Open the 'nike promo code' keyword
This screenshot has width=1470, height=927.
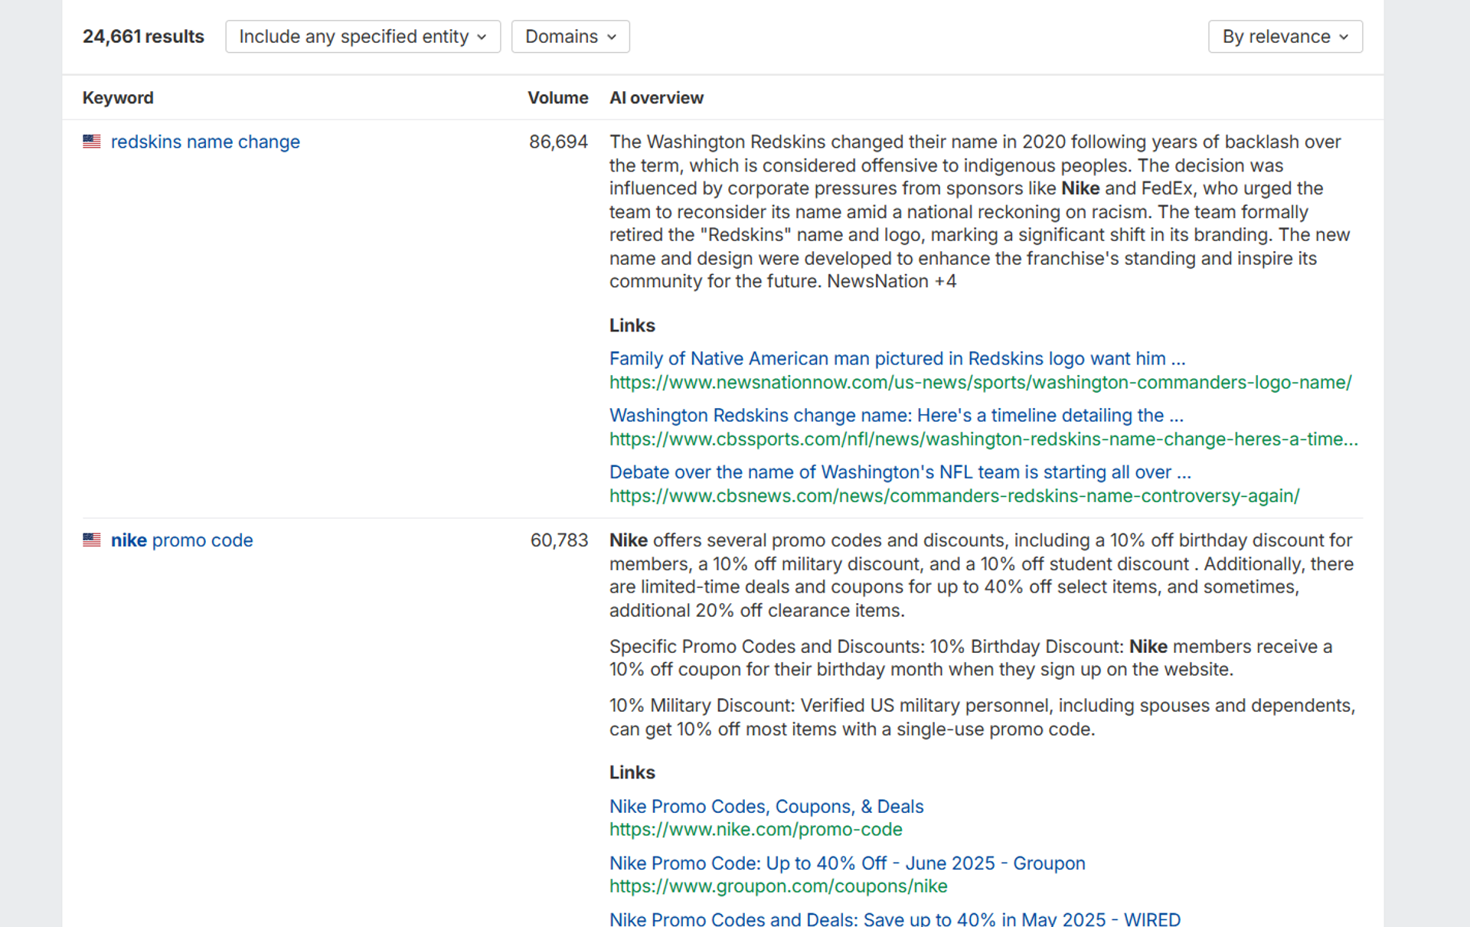point(181,540)
